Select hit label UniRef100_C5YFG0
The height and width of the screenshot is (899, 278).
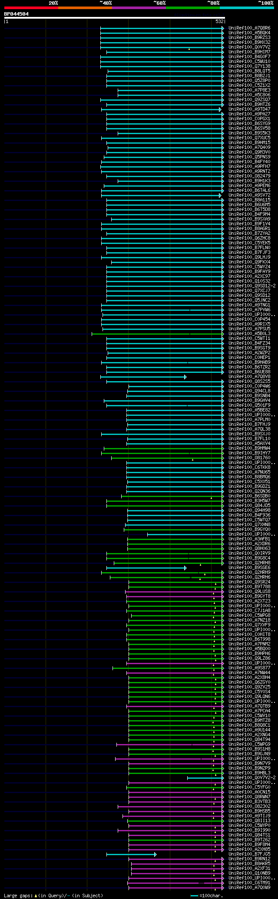point(249,787)
